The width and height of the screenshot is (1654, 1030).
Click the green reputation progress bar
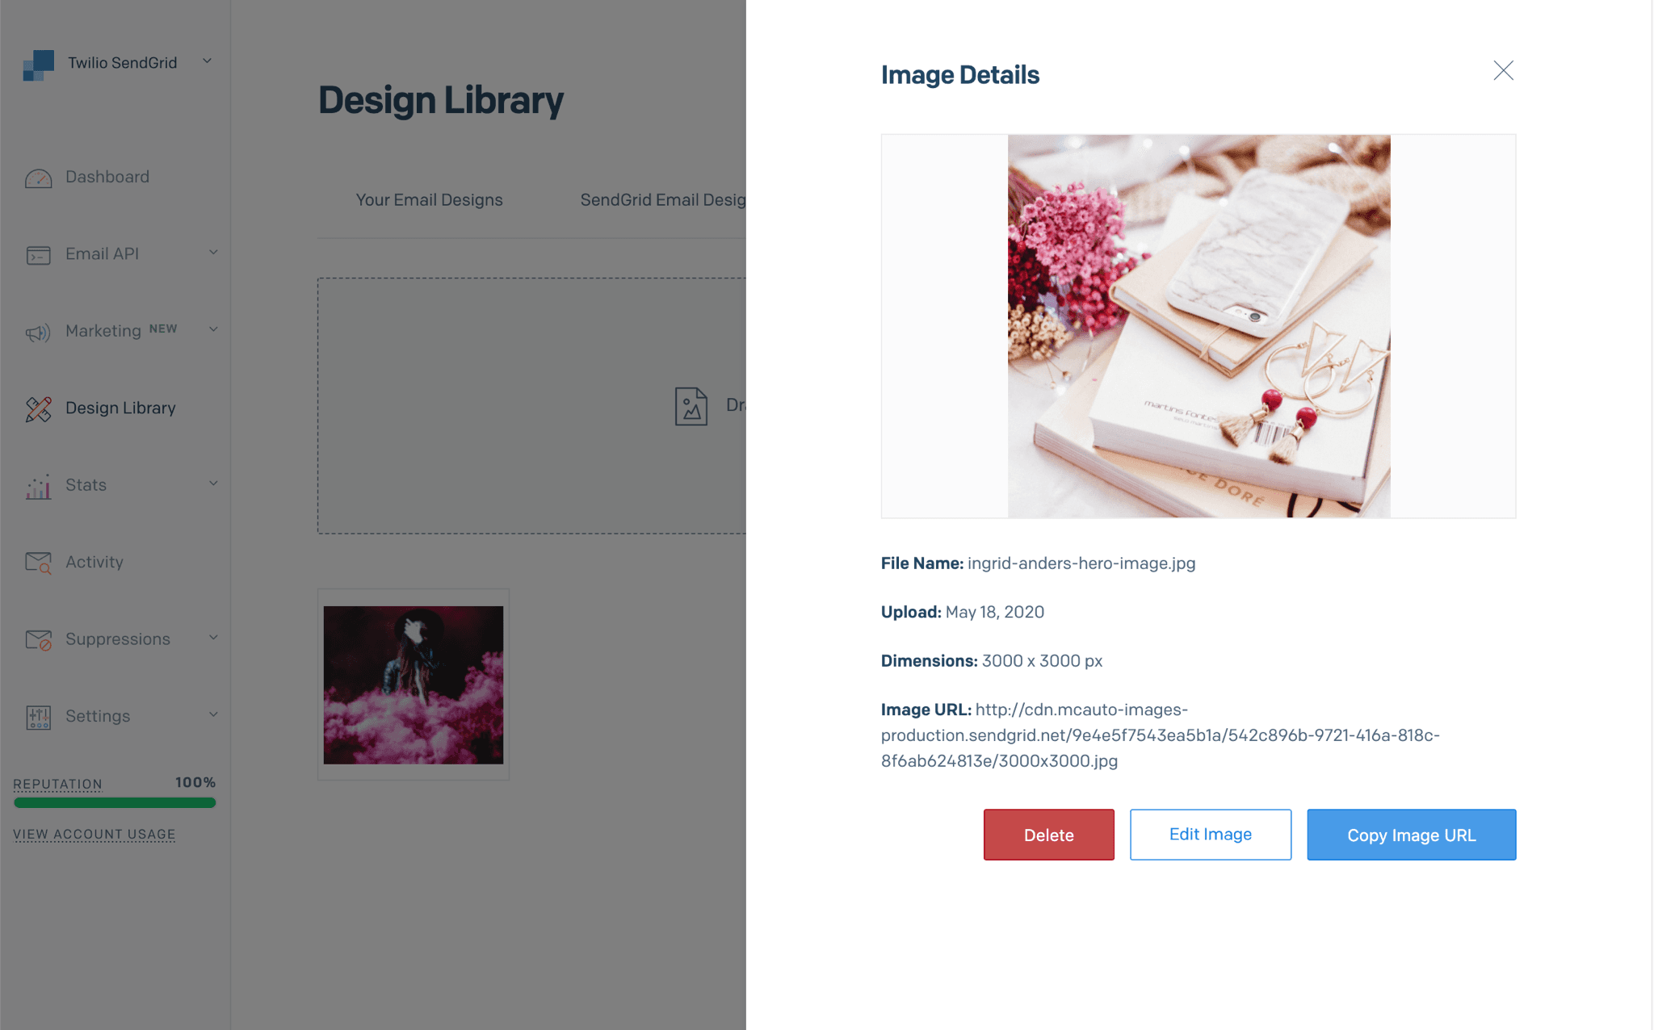click(x=114, y=802)
